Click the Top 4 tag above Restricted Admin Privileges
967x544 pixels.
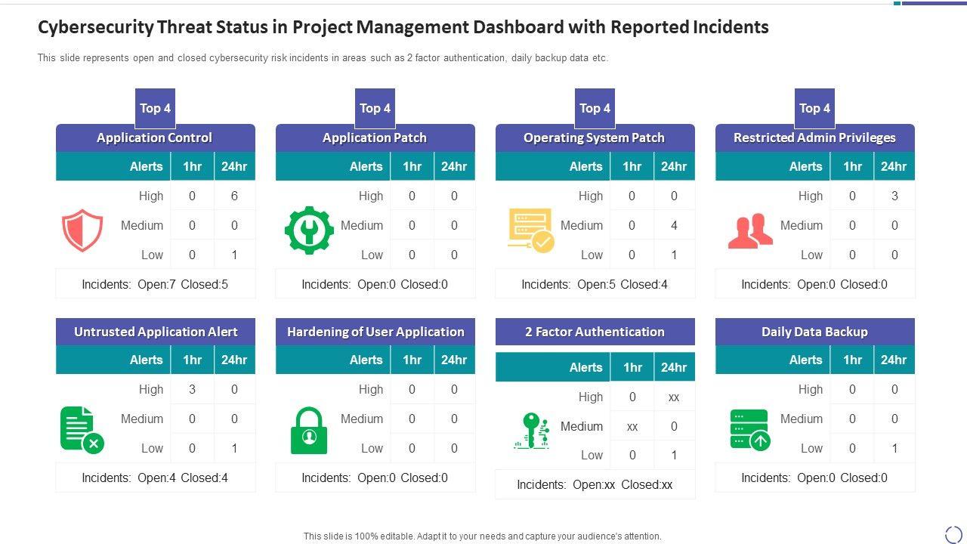[x=815, y=108]
